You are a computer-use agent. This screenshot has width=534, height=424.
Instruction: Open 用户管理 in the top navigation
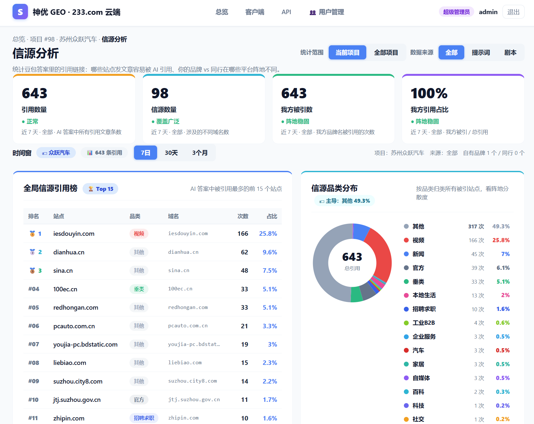[327, 12]
